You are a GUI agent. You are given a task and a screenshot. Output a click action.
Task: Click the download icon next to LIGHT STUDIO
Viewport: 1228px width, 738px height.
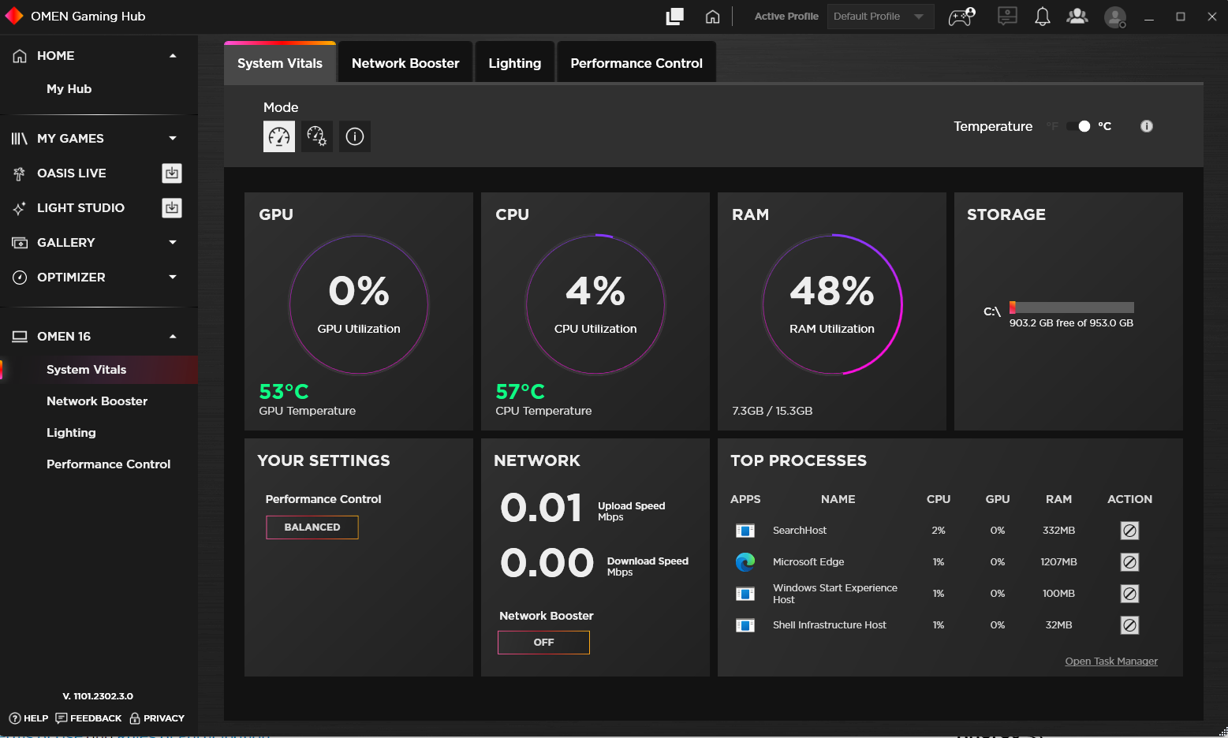pyautogui.click(x=172, y=207)
